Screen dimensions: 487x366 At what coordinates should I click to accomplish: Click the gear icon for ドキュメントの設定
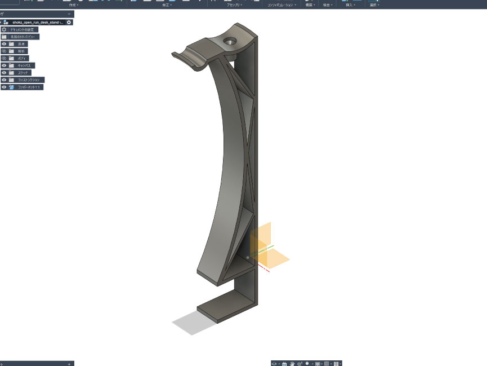tap(5, 29)
